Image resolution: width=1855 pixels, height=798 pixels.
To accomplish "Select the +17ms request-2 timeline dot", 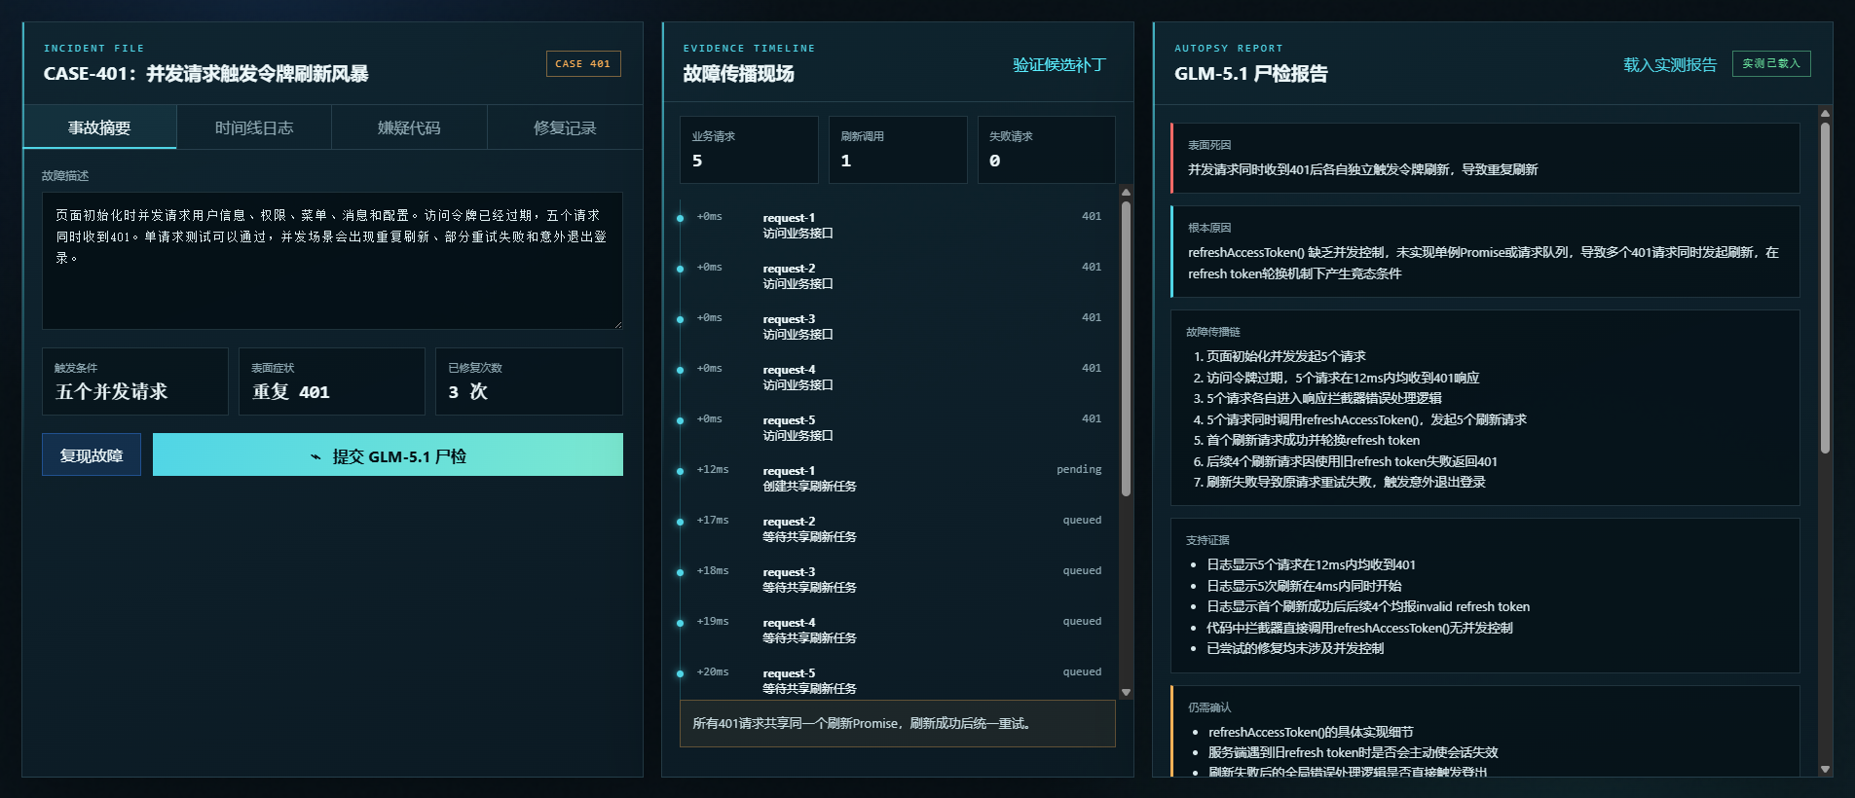I will 680,522.
